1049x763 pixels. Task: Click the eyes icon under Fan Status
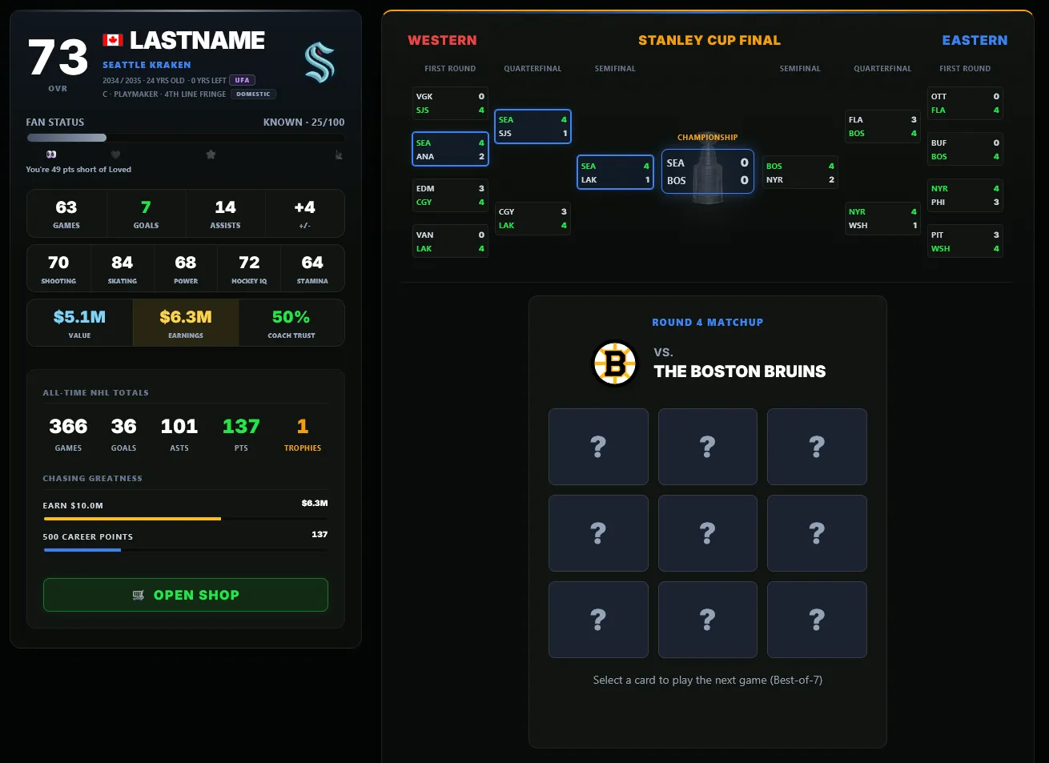pyautogui.click(x=51, y=155)
